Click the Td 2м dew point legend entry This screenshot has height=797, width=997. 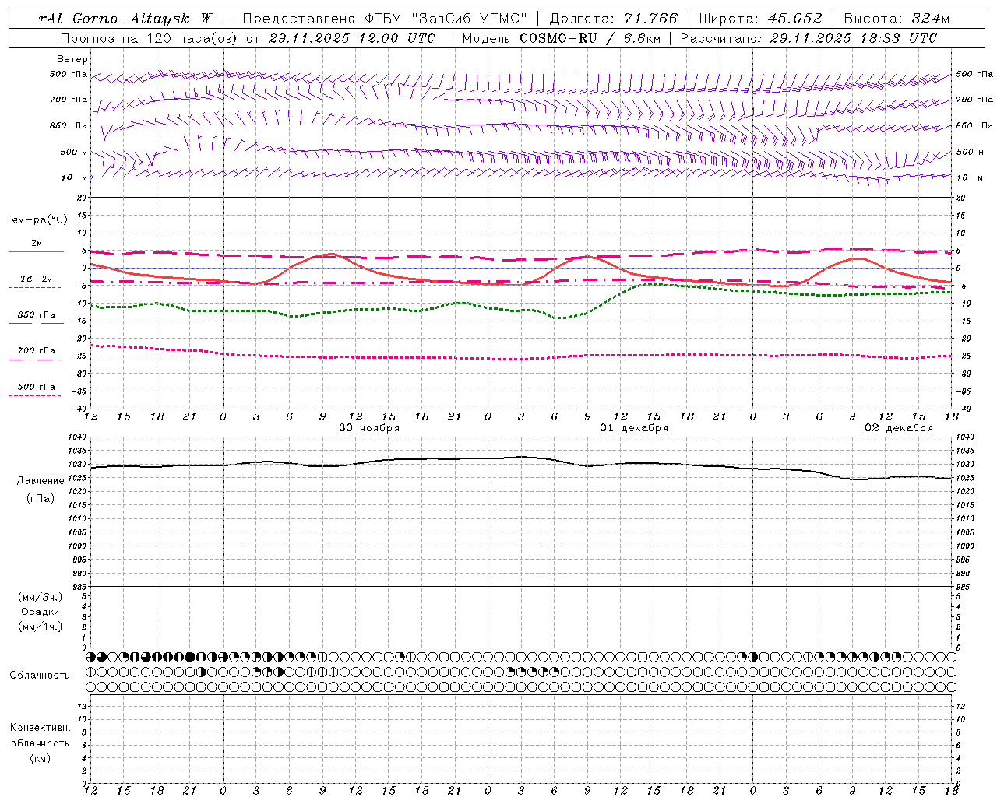[x=37, y=279]
